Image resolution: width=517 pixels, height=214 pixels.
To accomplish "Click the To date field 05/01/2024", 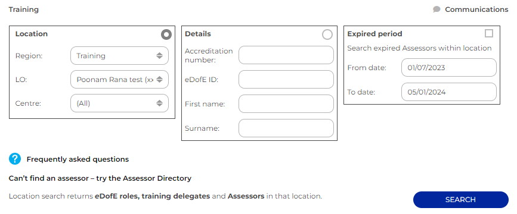I will pyautogui.click(x=449, y=92).
